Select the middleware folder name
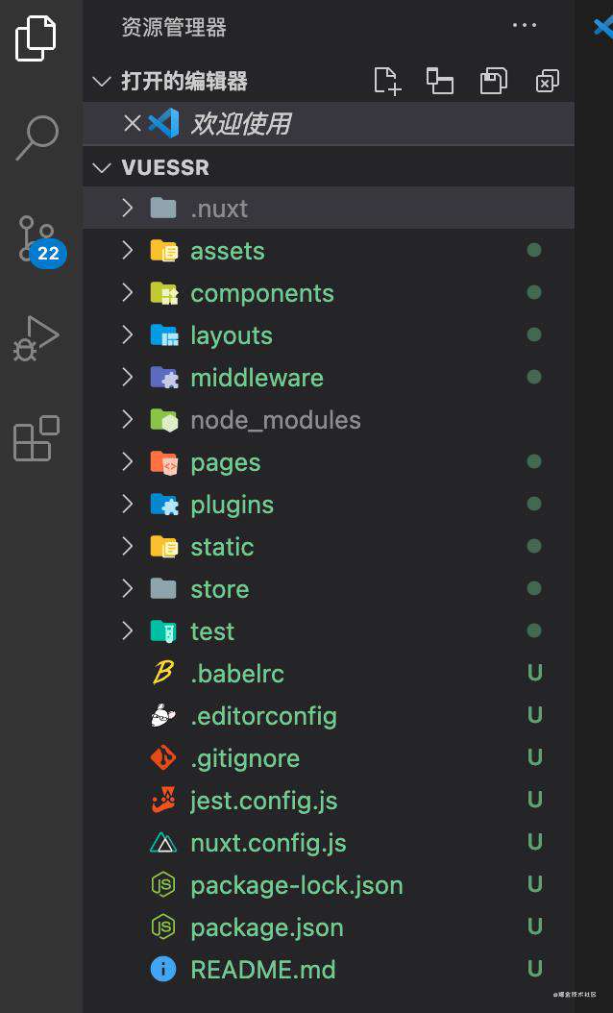 point(257,378)
